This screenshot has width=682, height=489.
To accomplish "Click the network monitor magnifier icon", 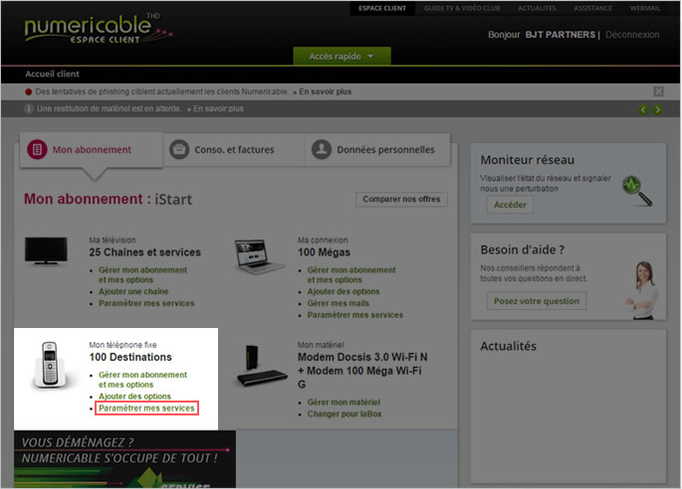I will 635,188.
